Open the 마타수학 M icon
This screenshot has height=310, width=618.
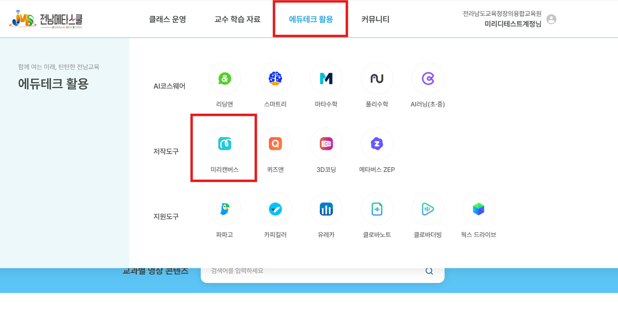[x=326, y=79]
